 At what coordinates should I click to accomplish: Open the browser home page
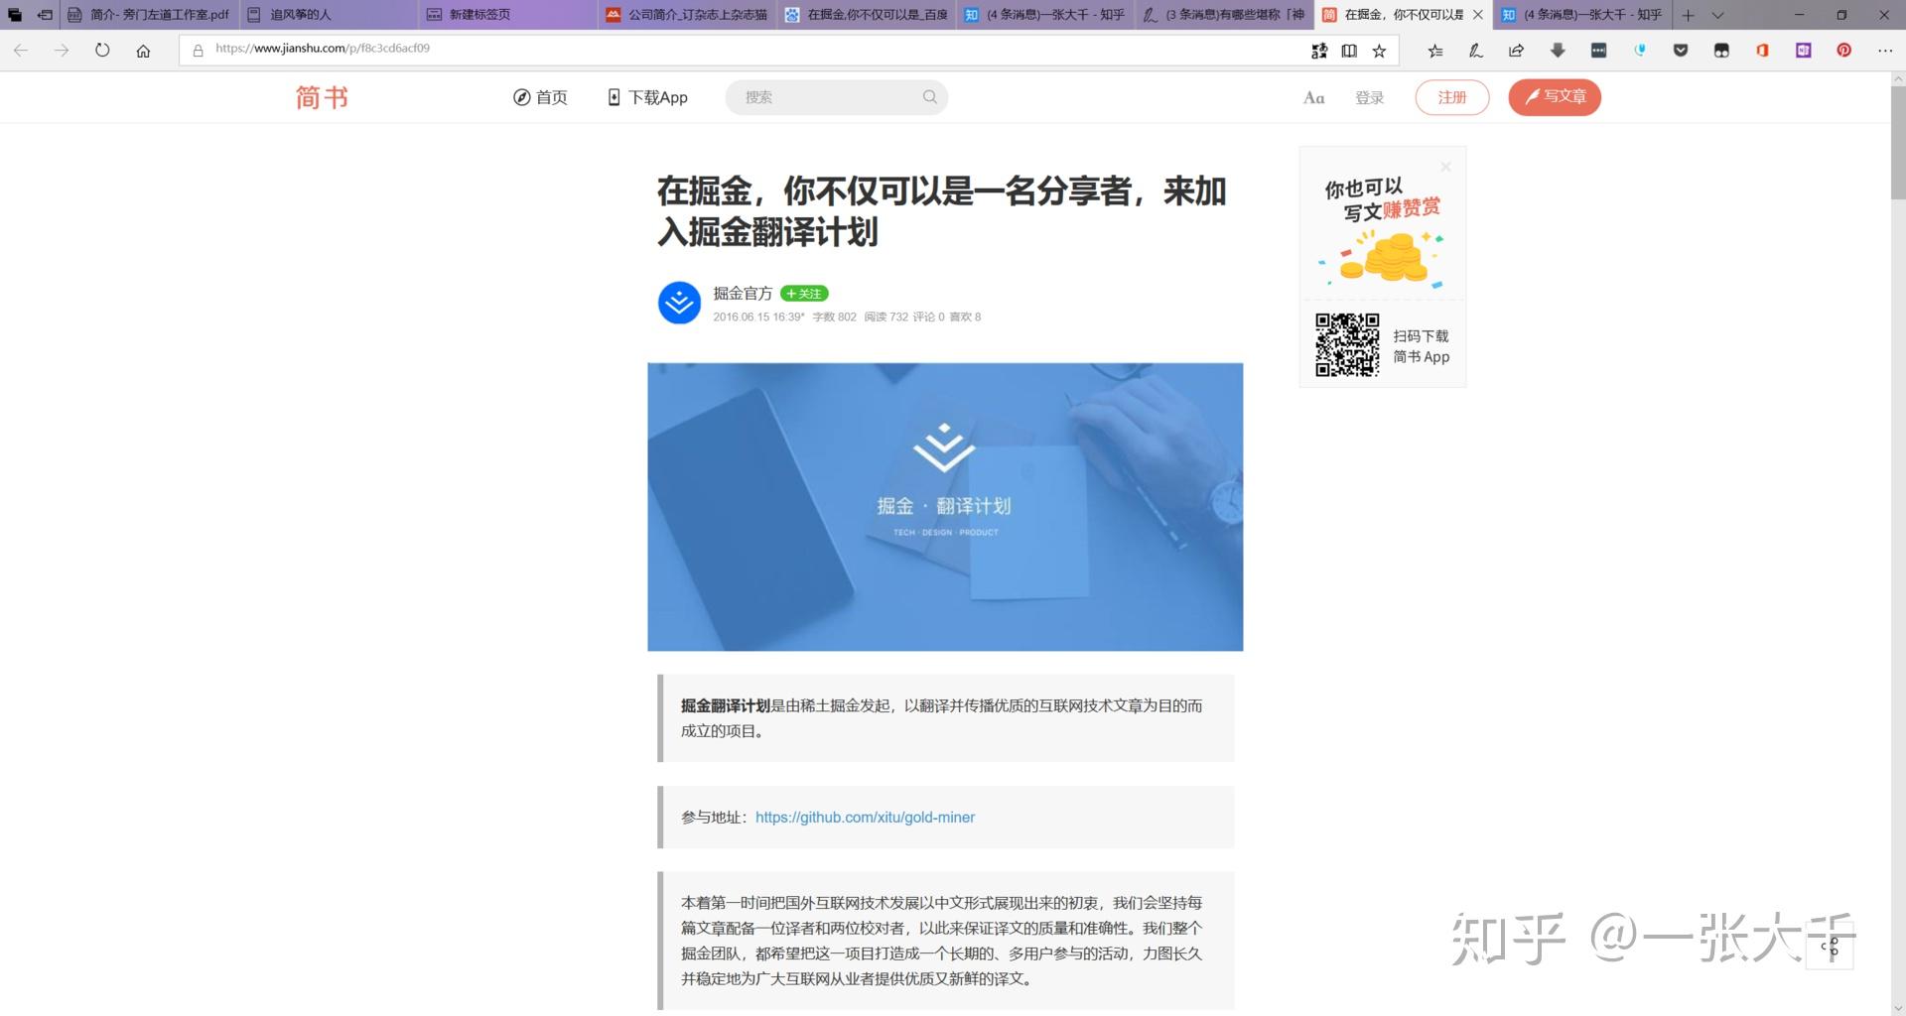click(143, 51)
